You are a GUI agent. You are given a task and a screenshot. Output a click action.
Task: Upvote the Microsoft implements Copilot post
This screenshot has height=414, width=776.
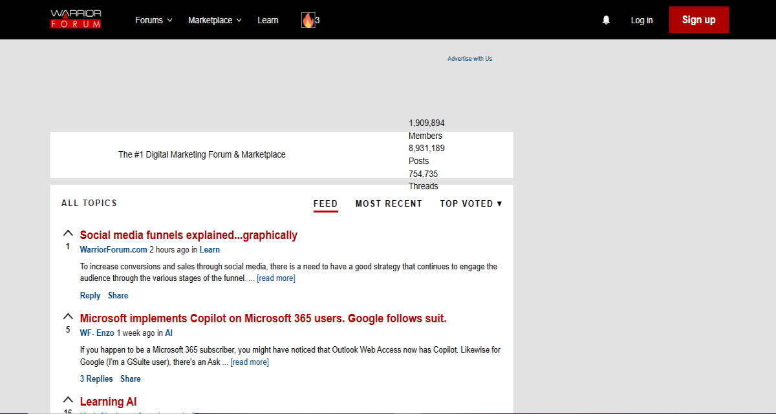tap(68, 316)
